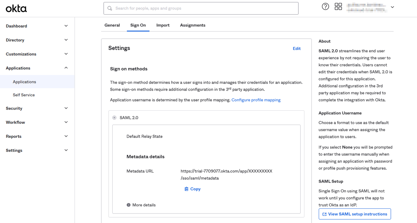Switch to the Assignments tab
This screenshot has width=417, height=223.
coord(193,25)
